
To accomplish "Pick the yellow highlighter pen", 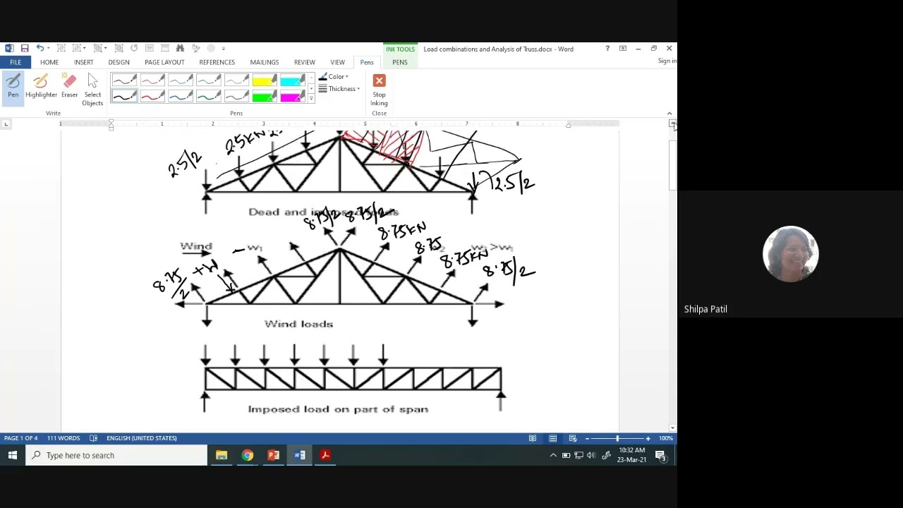I will point(265,80).
